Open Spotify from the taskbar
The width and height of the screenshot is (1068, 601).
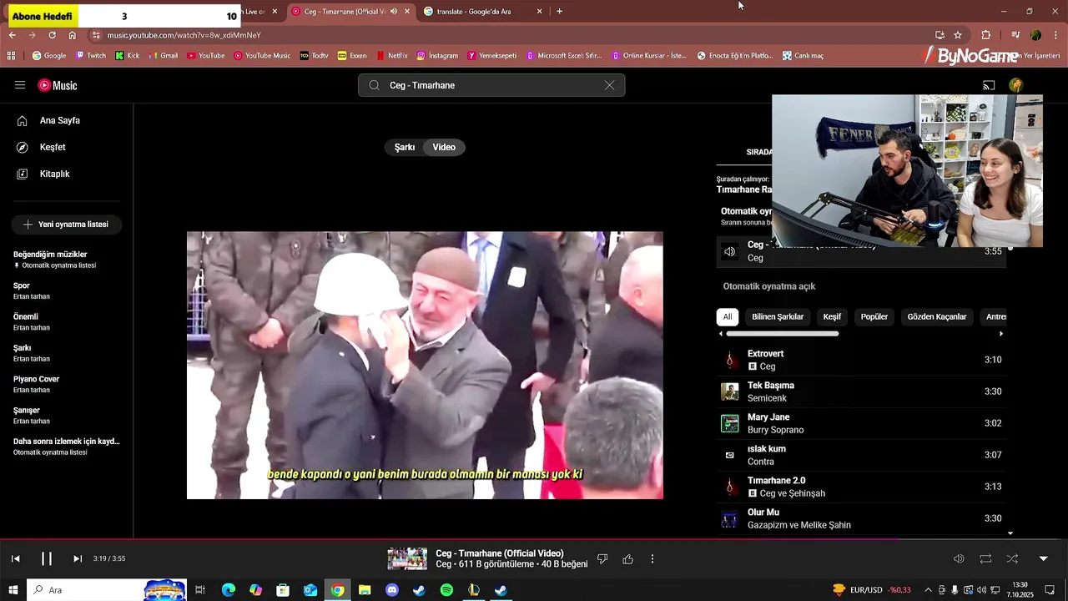tap(446, 590)
